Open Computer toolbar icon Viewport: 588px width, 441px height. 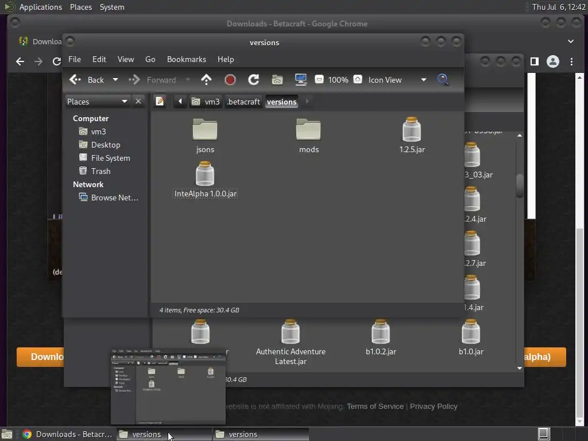301,80
